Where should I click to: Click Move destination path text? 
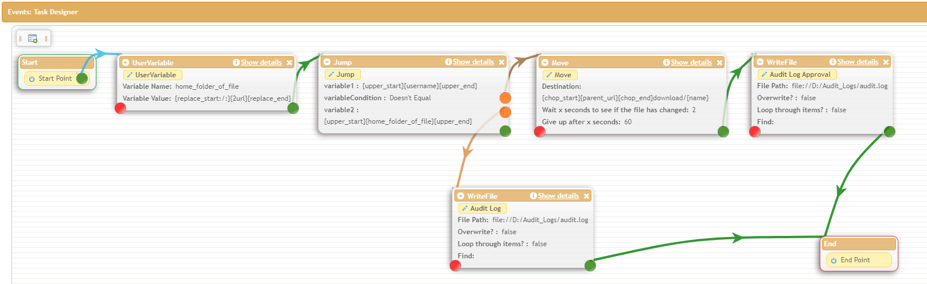click(625, 98)
